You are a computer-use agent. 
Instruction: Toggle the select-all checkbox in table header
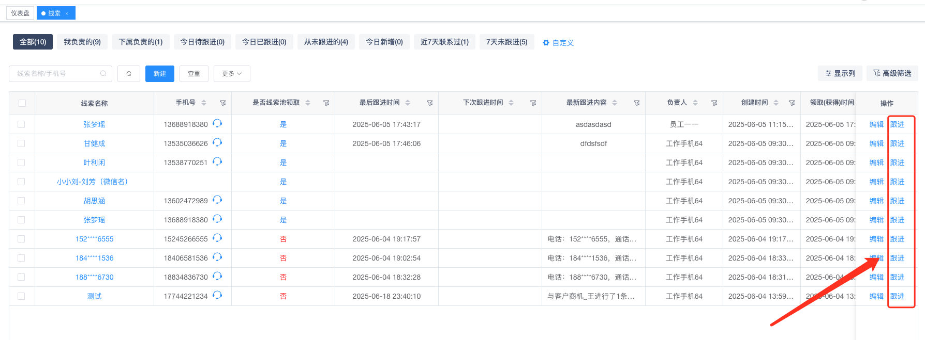(22, 103)
